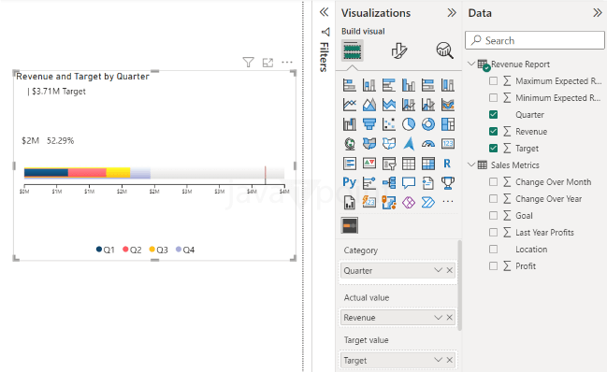Screen dimensions: 607x372
Task: Switch to the Format visual paintbrush tab
Action: pyautogui.click(x=398, y=50)
